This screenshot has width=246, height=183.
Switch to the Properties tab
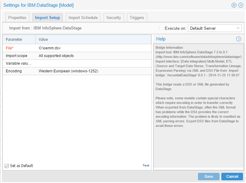(x=17, y=18)
